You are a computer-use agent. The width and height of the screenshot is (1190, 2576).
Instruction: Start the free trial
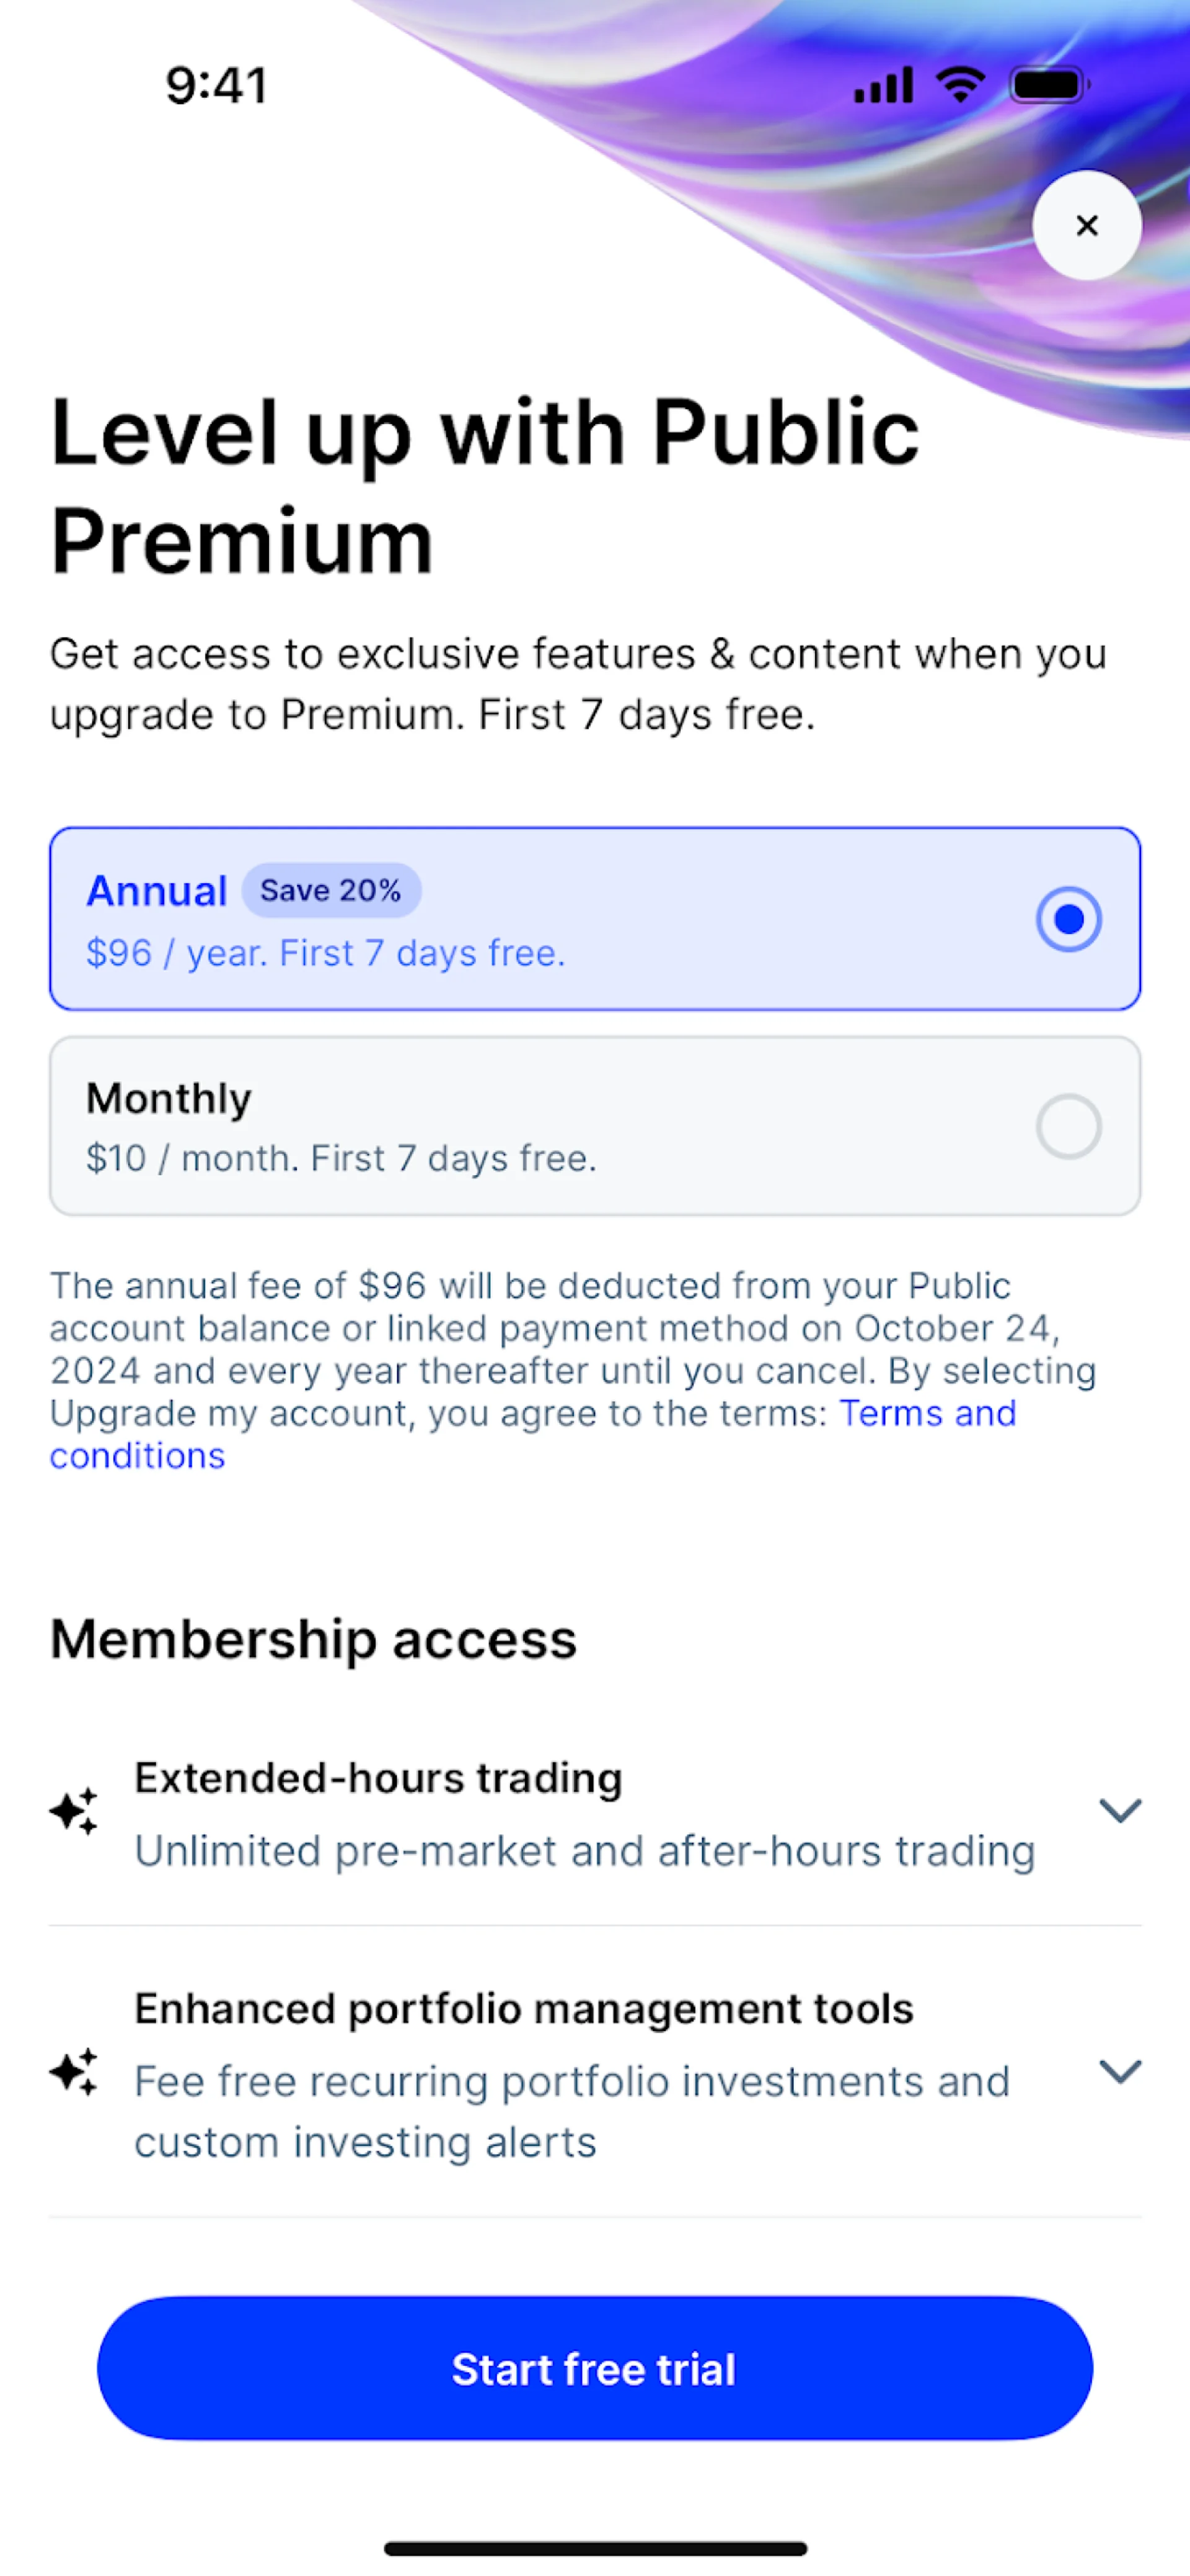(594, 2369)
